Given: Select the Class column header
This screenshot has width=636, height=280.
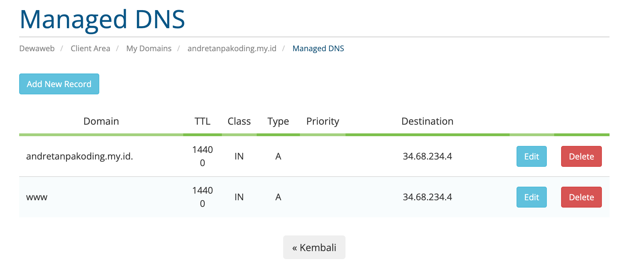Looking at the screenshot, I should (x=239, y=121).
